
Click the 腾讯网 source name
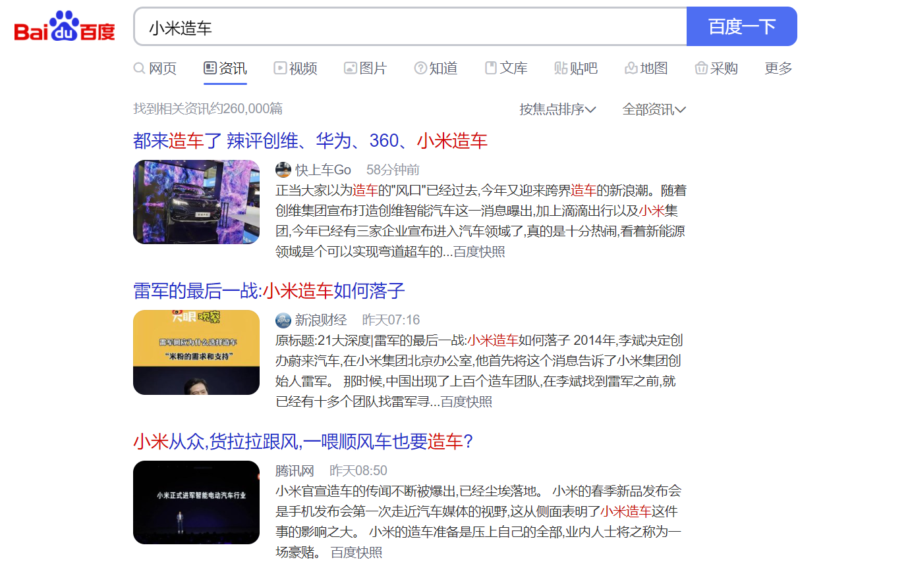295,471
